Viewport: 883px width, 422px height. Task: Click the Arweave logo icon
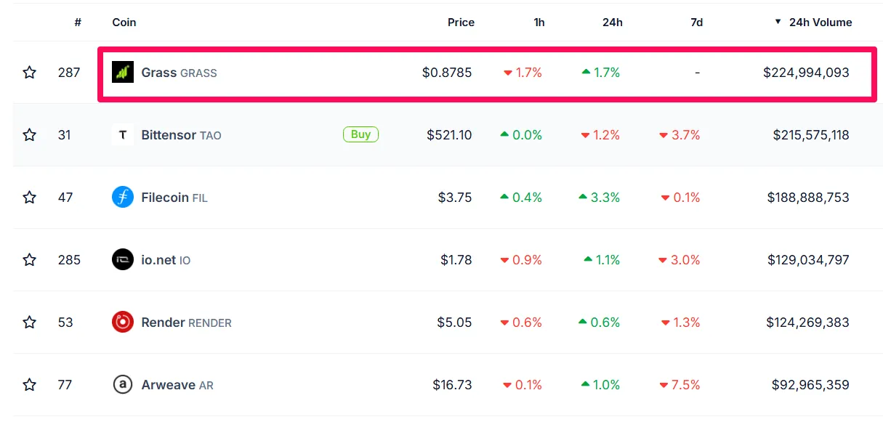click(x=123, y=385)
